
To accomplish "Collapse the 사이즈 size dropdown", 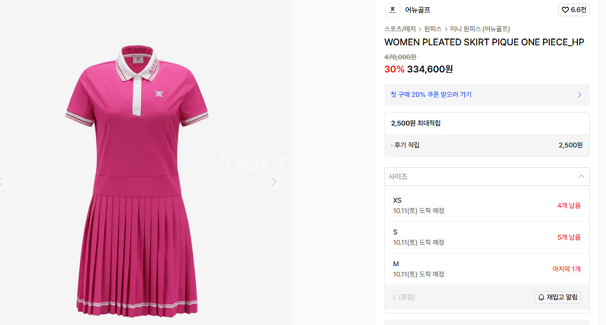I will 581,176.
